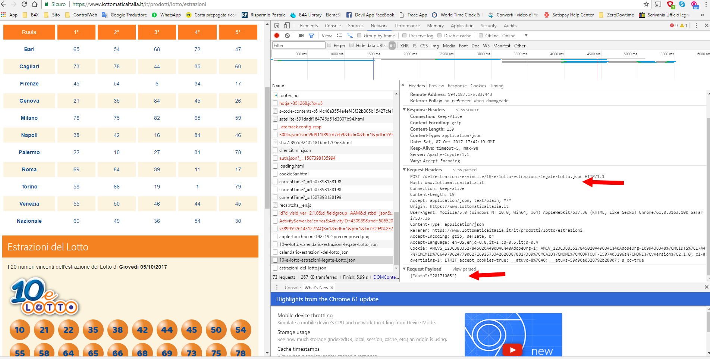710x359 pixels.
Task: Bookmark this page with the star icon
Action: pyautogui.click(x=646, y=4)
